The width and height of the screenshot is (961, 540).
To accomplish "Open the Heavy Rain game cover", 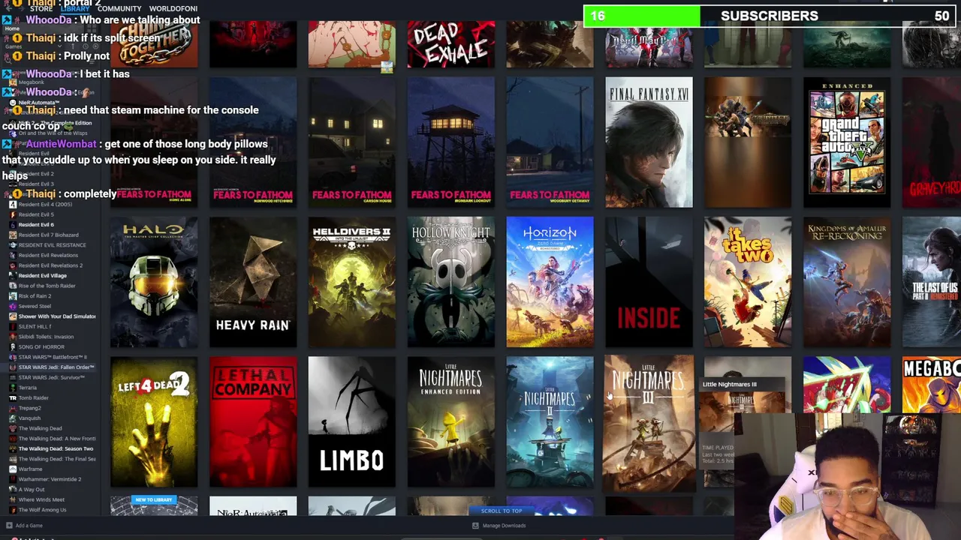I will click(x=253, y=283).
